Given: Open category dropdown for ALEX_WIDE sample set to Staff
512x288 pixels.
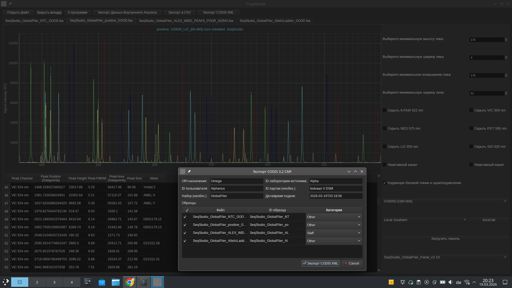Looking at the screenshot, I should tap(334, 233).
